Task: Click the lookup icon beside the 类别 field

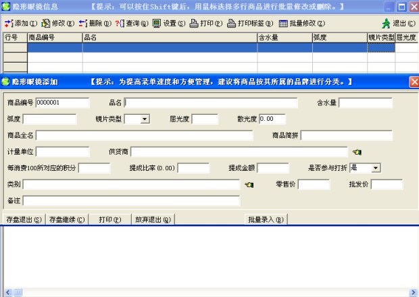Action: click(x=249, y=184)
